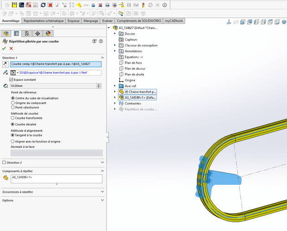
Task: Expand the Contraintes tree node
Action: tap(115, 103)
